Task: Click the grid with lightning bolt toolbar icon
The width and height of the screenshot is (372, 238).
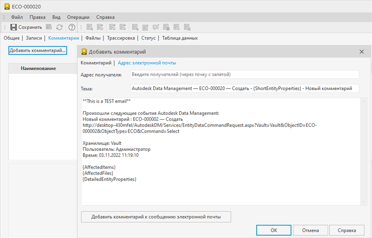Action: (x=49, y=27)
